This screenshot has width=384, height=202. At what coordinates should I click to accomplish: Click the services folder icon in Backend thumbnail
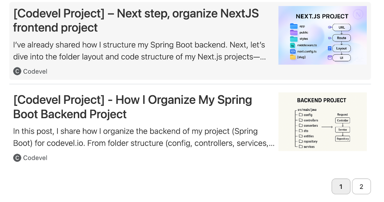point(301,146)
